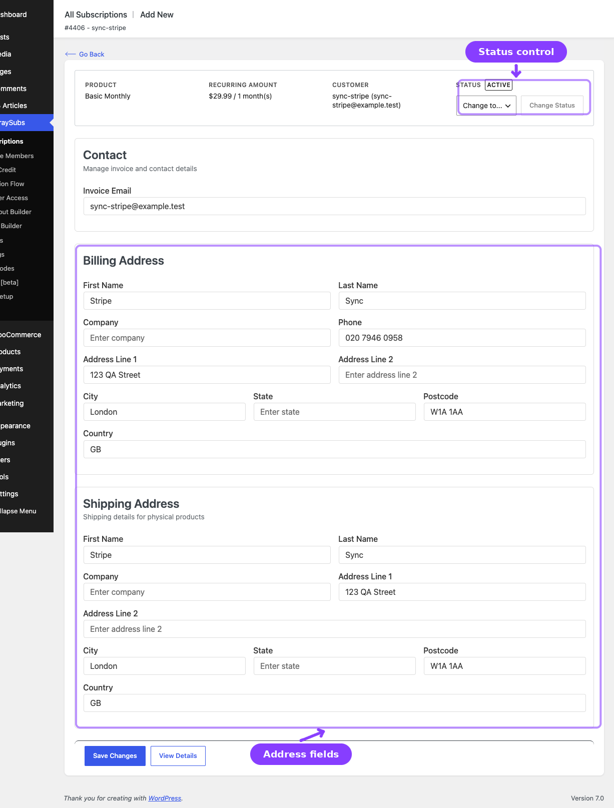This screenshot has width=614, height=808.
Task: Click the #4406 - sync-stripe subtitle
Action: tap(95, 28)
